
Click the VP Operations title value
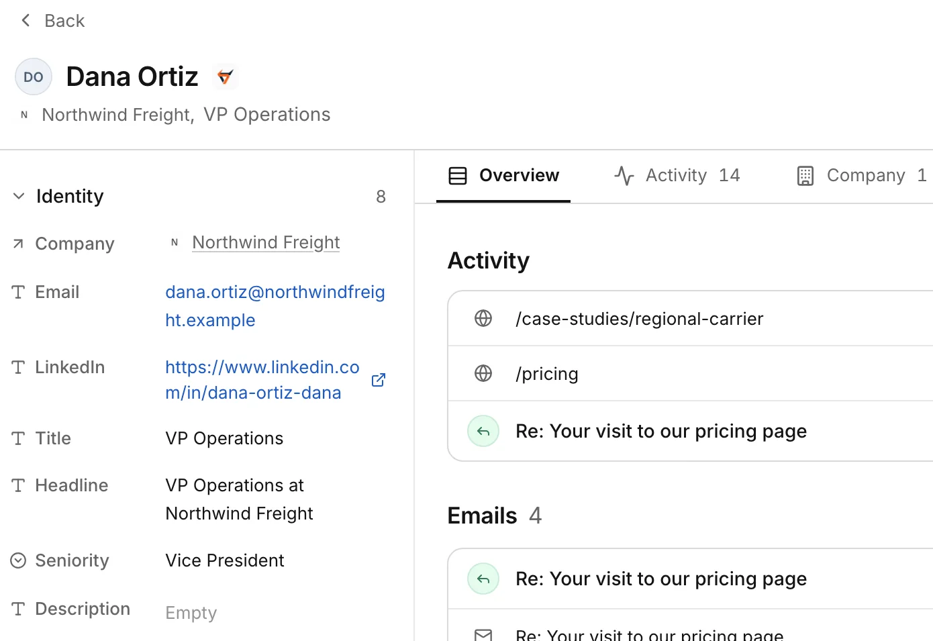tap(224, 438)
